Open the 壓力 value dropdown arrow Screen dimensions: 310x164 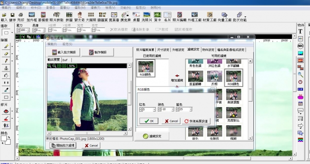28,30
